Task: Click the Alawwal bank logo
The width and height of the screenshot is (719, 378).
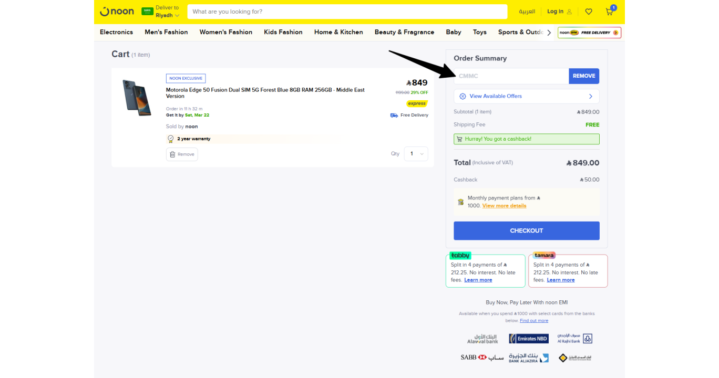Action: tap(482, 339)
